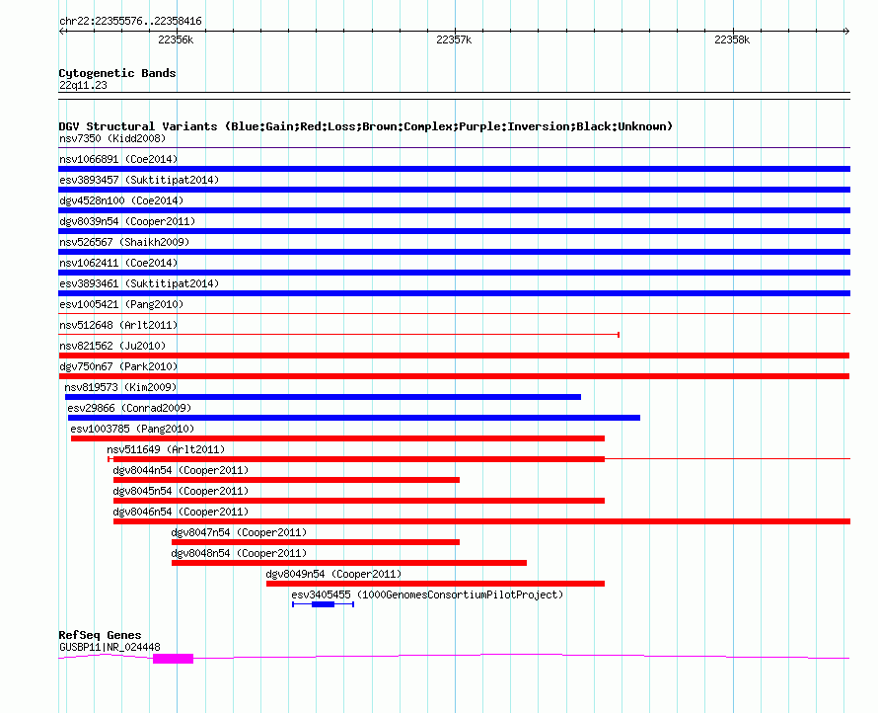Click dgv8049n54 (Cooper2011) label
This screenshot has width=878, height=713.
click(x=333, y=574)
